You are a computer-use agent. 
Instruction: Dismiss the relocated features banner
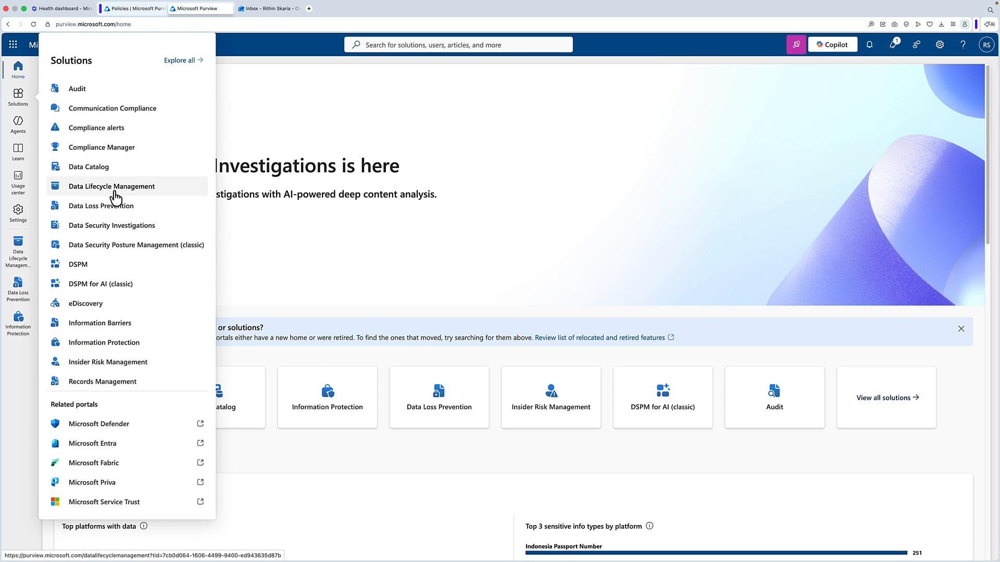pos(961,329)
